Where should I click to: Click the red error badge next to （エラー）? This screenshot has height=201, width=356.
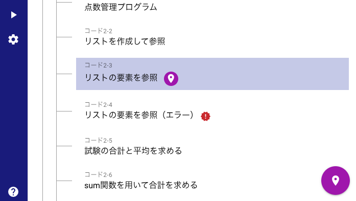(x=205, y=117)
